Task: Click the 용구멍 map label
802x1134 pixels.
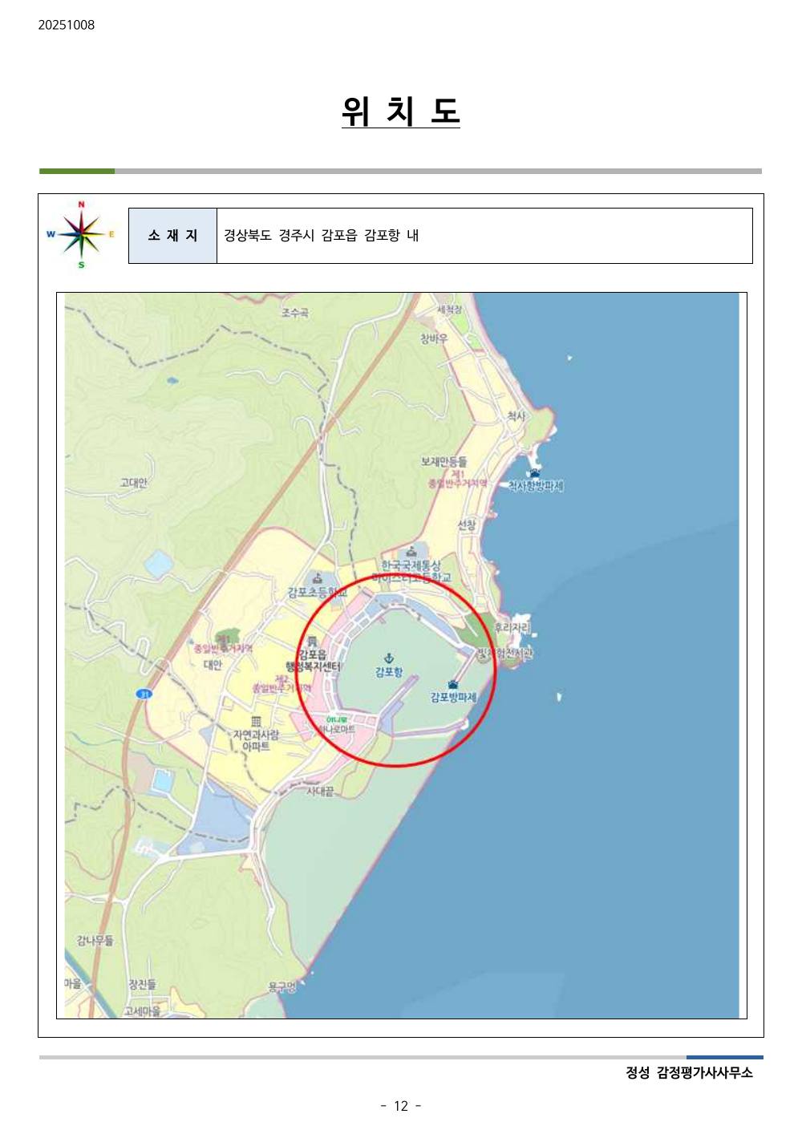Action: coord(282,987)
